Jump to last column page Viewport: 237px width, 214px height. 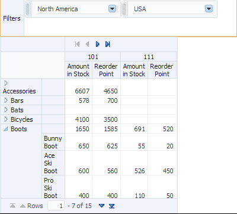click(108, 44)
